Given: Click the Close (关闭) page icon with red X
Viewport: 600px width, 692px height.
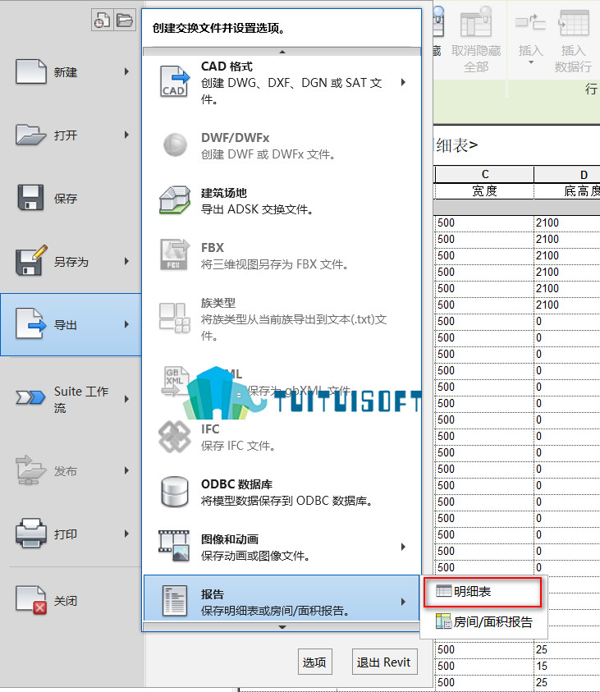Looking at the screenshot, I should pyautogui.click(x=31, y=600).
